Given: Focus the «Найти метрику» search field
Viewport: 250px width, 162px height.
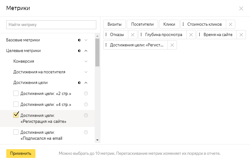Looking at the screenshot, I should [x=51, y=24].
